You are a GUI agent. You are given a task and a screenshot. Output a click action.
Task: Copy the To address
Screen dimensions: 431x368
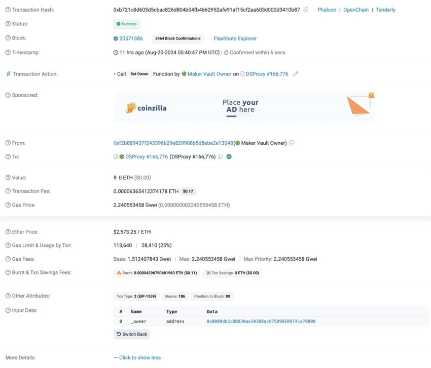(x=220, y=157)
